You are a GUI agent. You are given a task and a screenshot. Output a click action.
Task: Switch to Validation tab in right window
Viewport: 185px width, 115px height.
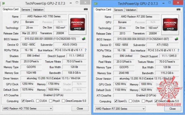(131, 10)
